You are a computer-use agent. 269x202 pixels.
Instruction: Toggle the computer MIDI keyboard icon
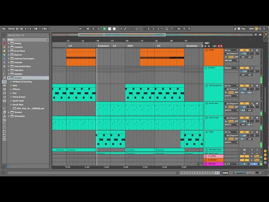pos(239,29)
